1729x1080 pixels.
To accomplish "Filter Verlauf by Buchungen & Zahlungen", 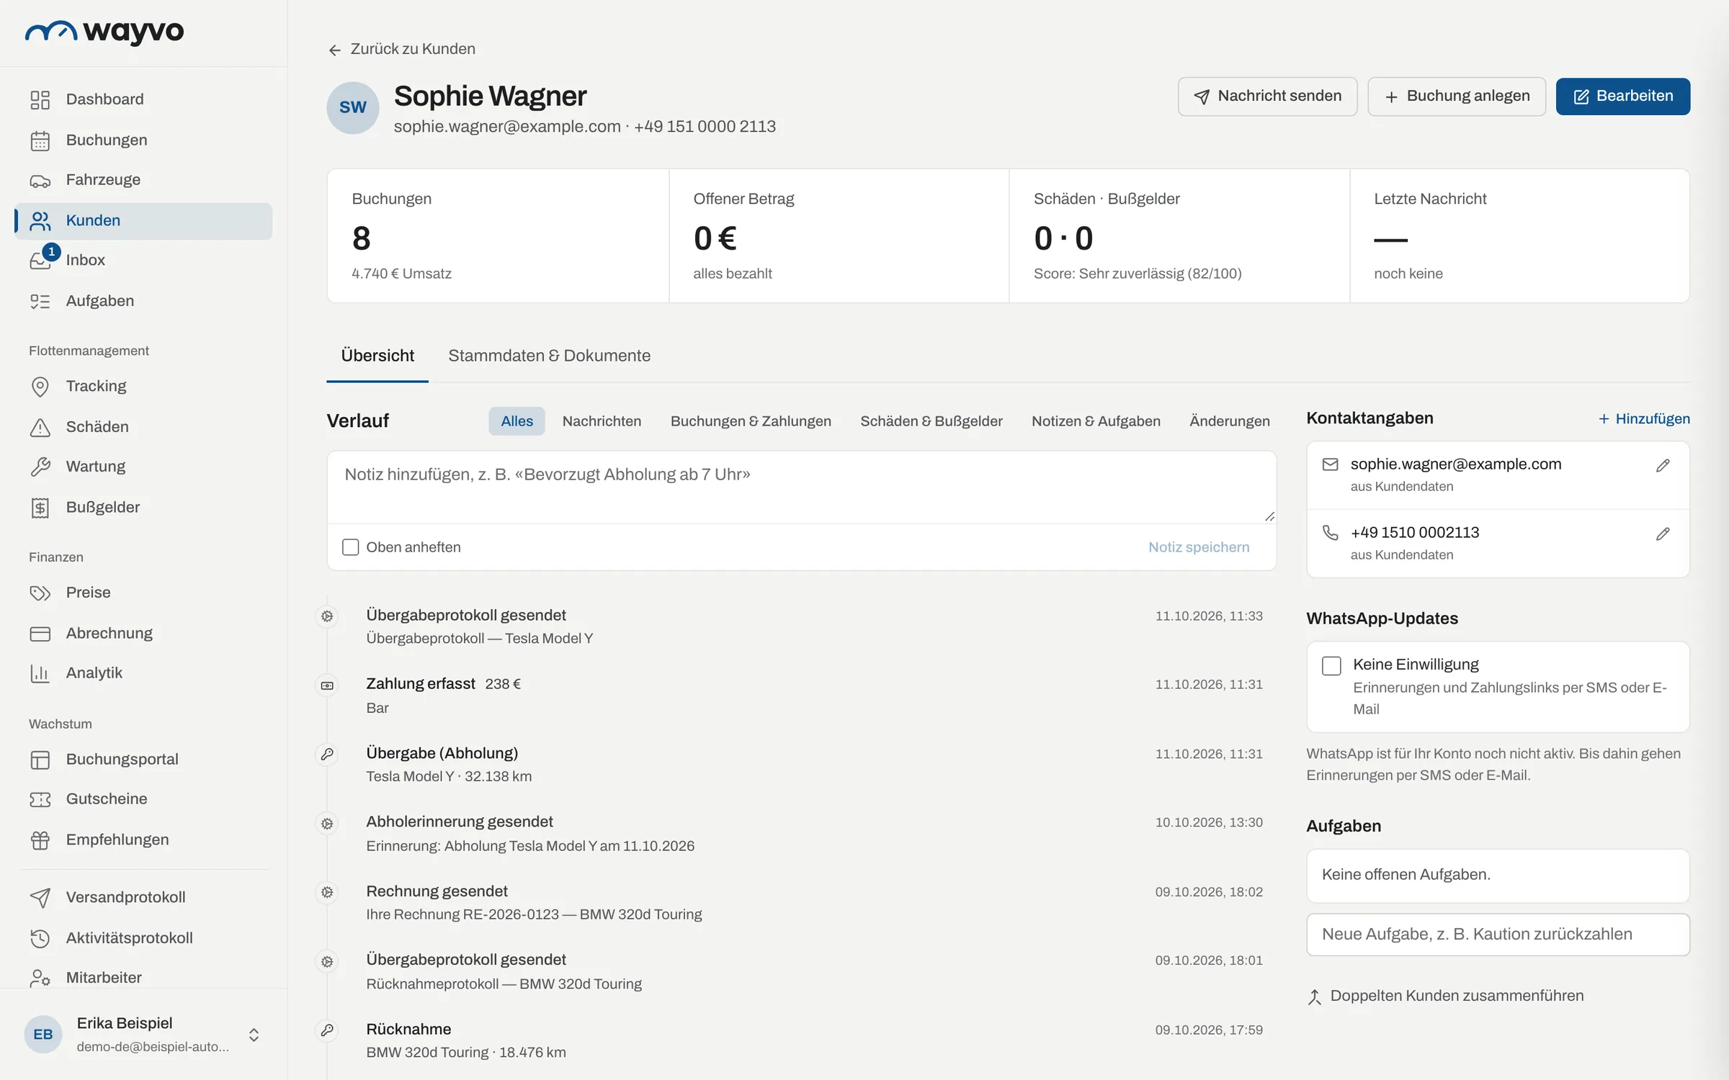I will [x=751, y=421].
